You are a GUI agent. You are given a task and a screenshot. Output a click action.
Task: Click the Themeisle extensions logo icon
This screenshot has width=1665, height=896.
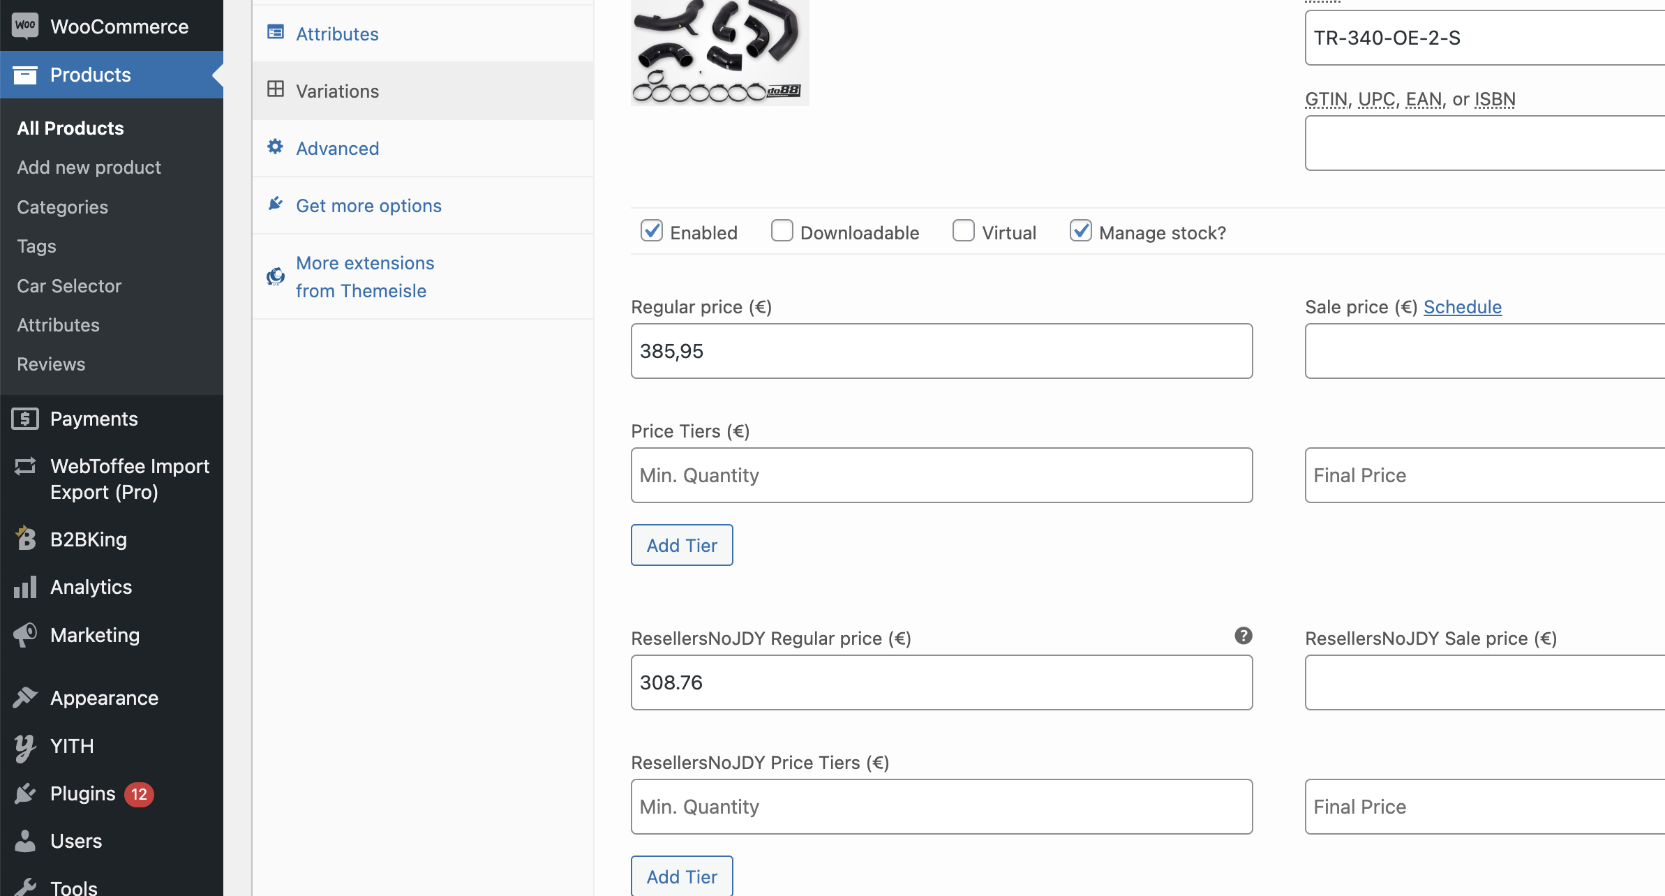(276, 276)
